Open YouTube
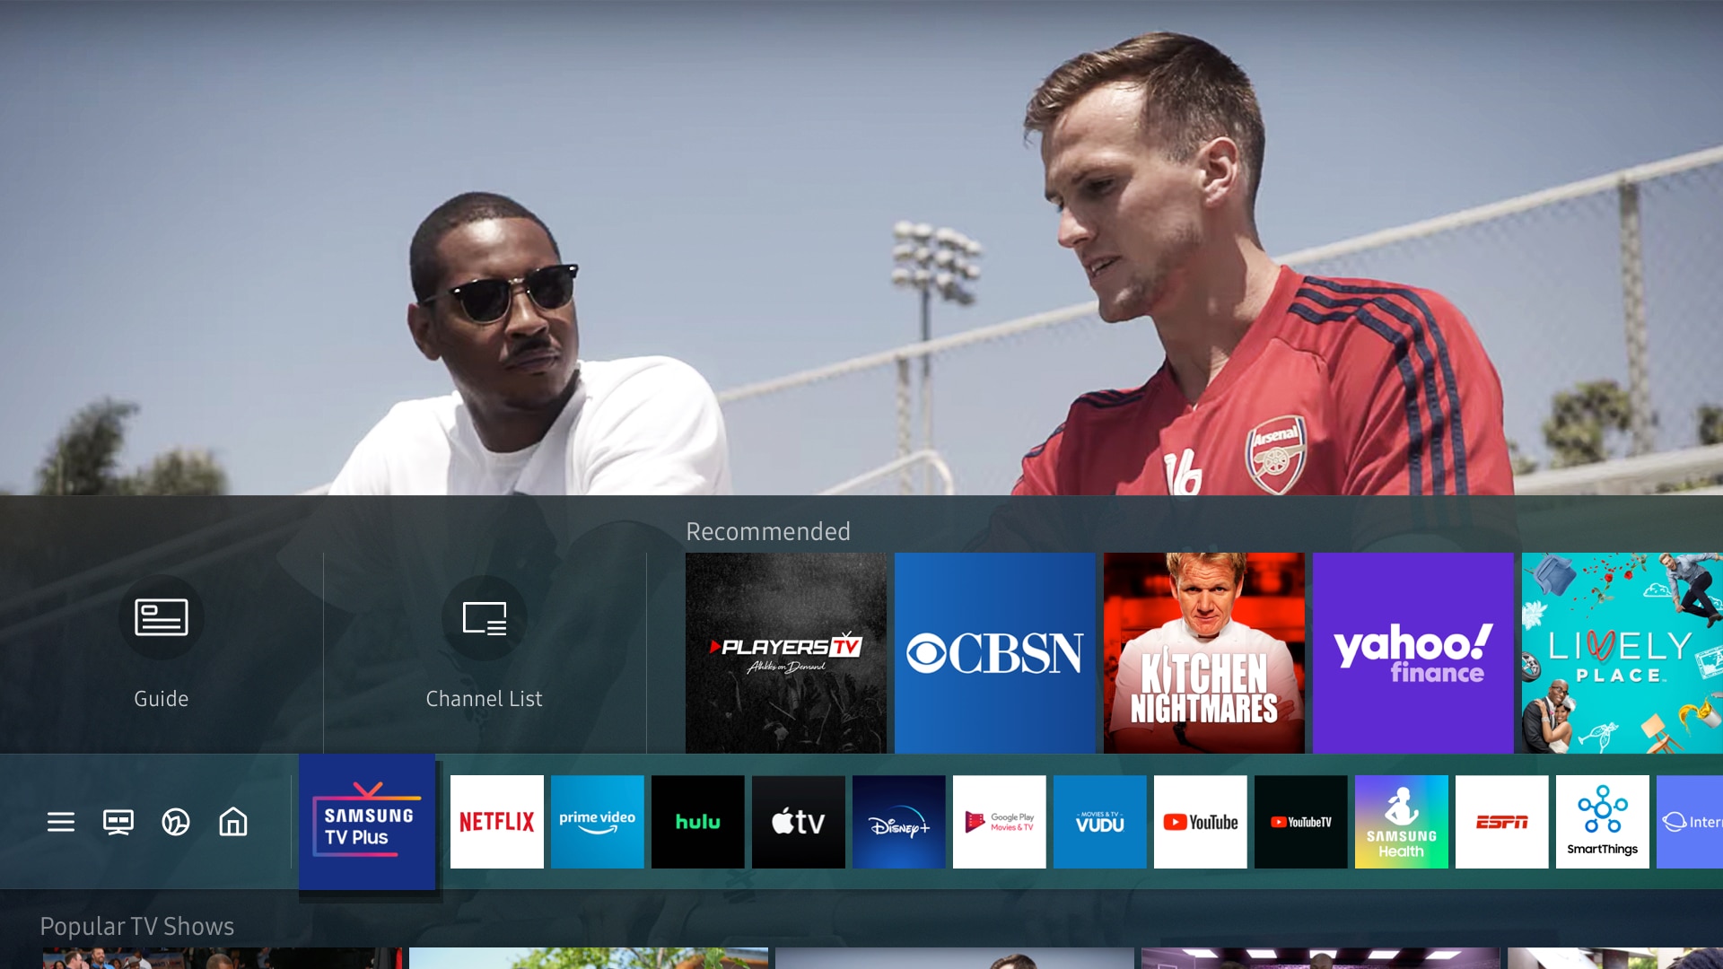Viewport: 1723px width, 969px height. [x=1200, y=822]
